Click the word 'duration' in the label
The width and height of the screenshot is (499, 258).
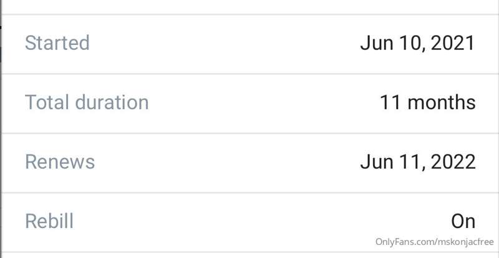[112, 102]
